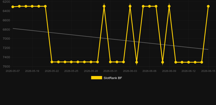Click the 7400 y-axis value
Screen dimensions: 216x105
(x=6, y=57)
